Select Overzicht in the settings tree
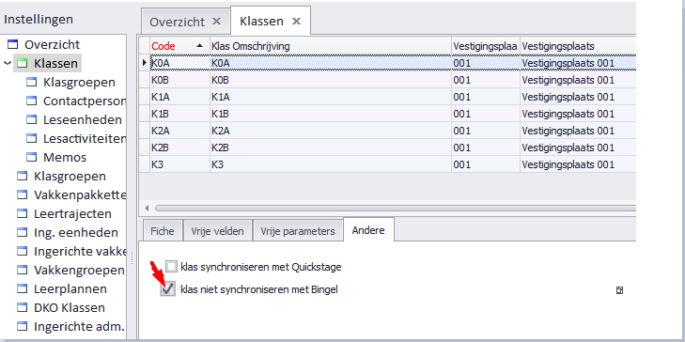The image size is (685, 342). [x=52, y=44]
